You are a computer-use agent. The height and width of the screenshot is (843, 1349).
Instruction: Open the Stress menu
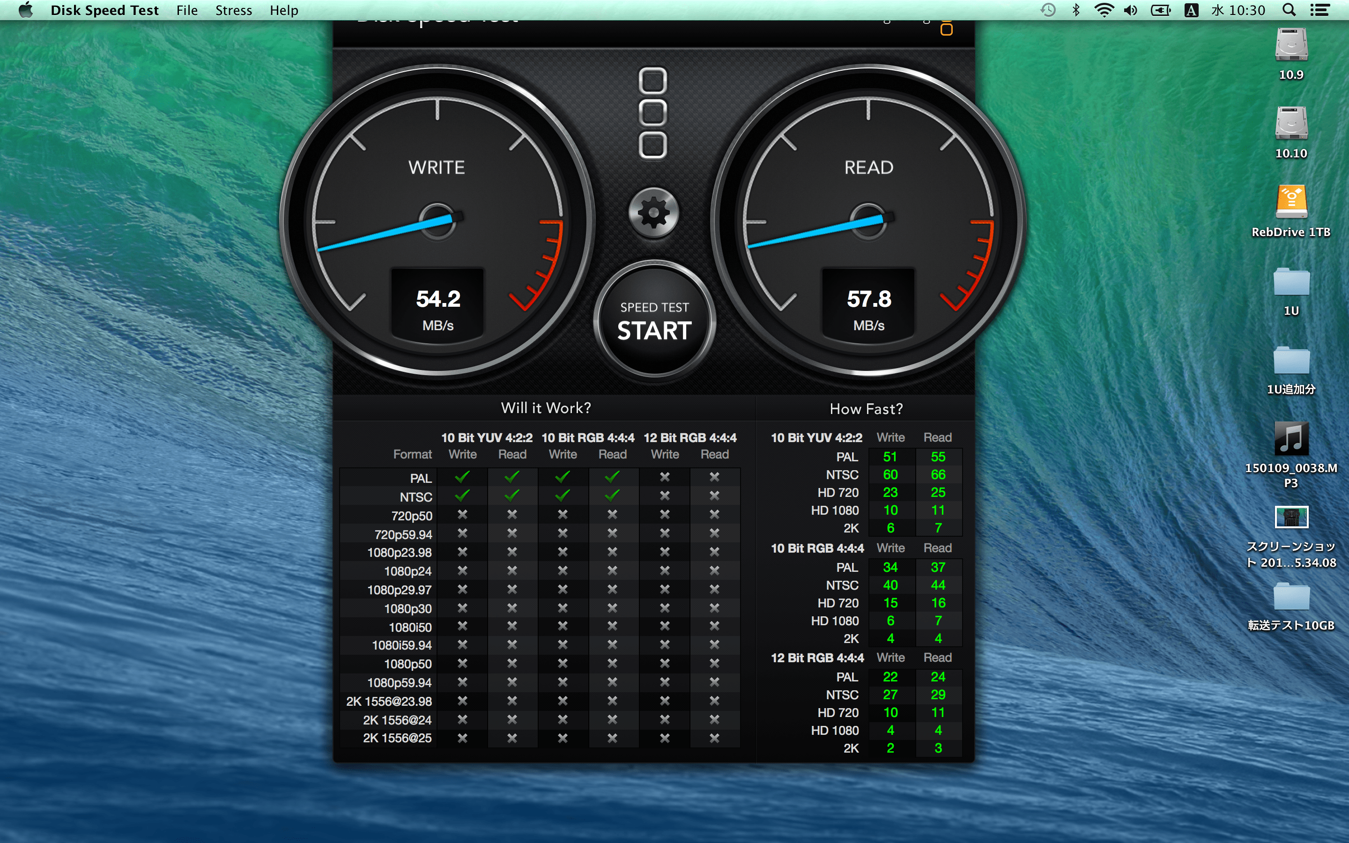(234, 10)
